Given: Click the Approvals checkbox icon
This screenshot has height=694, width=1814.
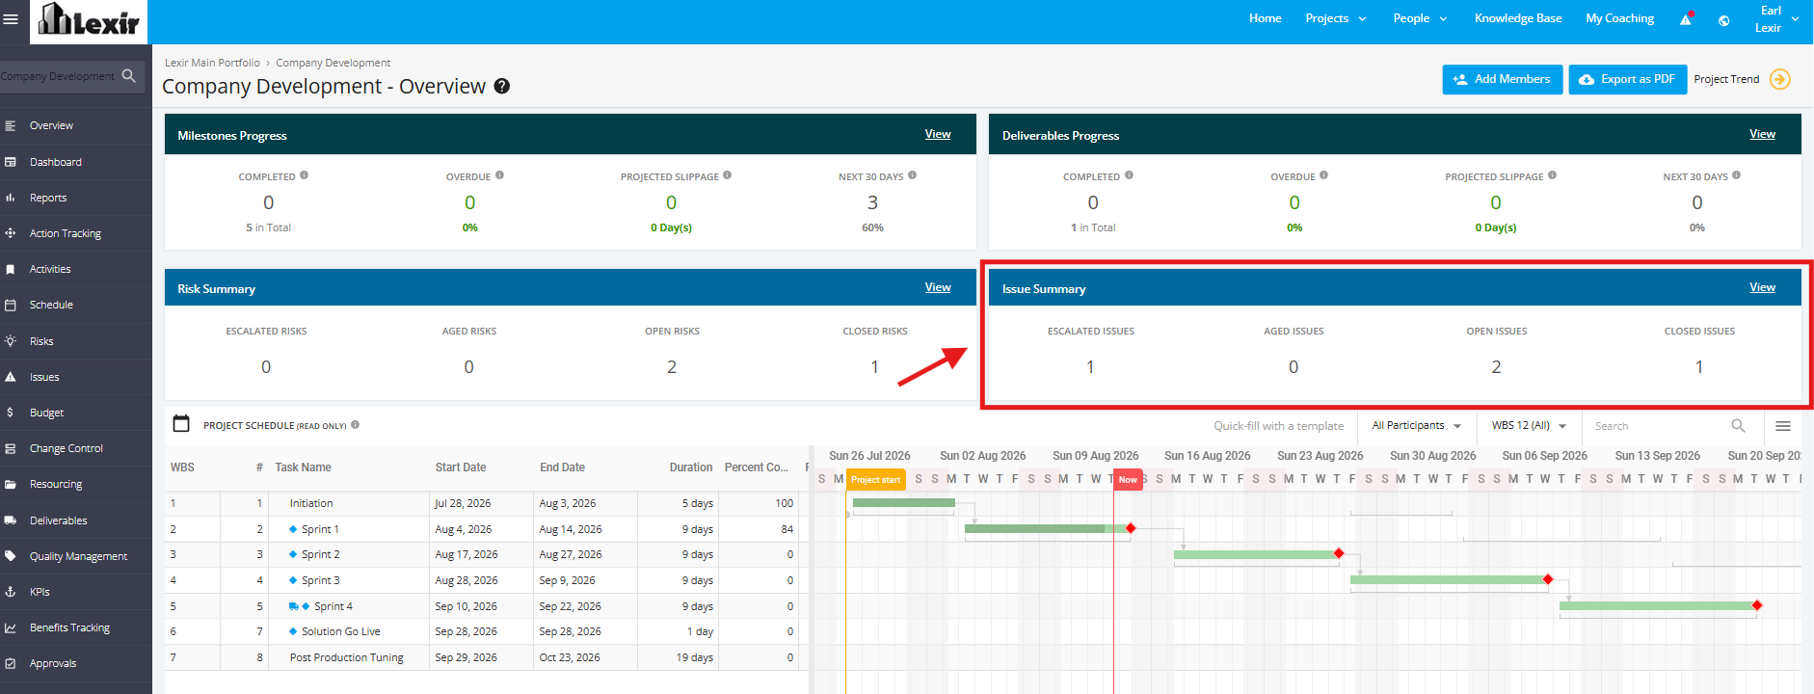Looking at the screenshot, I should tap(11, 663).
